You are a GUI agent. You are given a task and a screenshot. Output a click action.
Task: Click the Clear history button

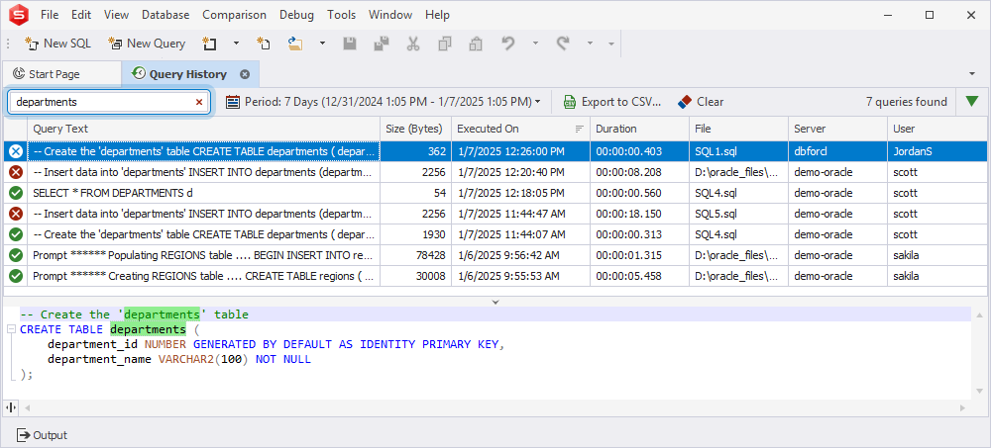point(701,102)
